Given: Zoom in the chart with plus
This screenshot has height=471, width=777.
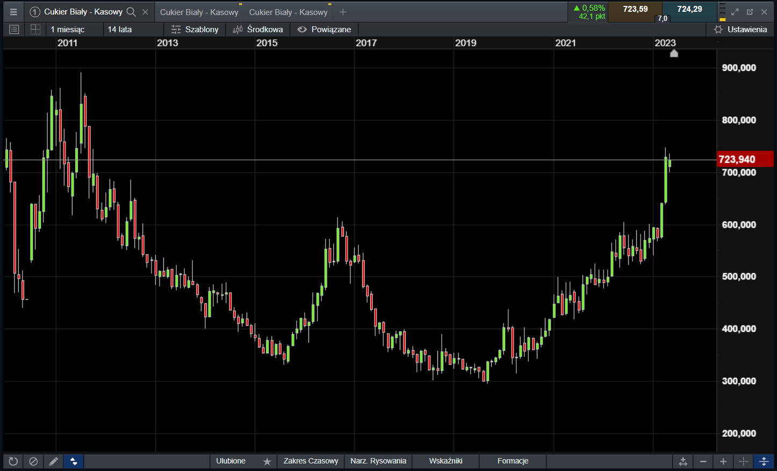Looking at the screenshot, I should point(723,461).
